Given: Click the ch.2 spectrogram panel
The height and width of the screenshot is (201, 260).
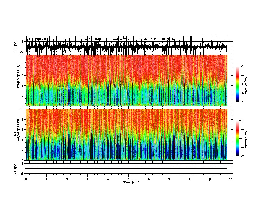Looking at the screenshot, I should tap(127, 135).
